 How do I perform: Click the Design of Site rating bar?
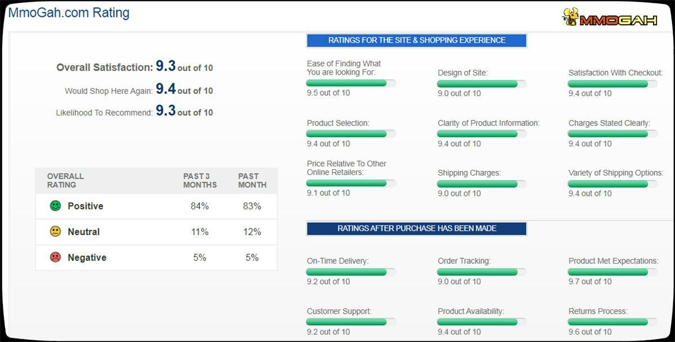[481, 84]
